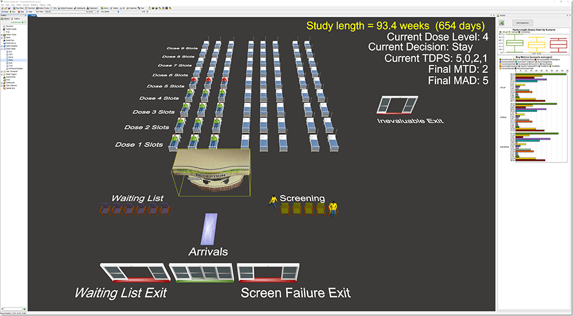Click the Waiting List Exit door
Image resolution: width=573 pixels, height=316 pixels.
(x=135, y=273)
